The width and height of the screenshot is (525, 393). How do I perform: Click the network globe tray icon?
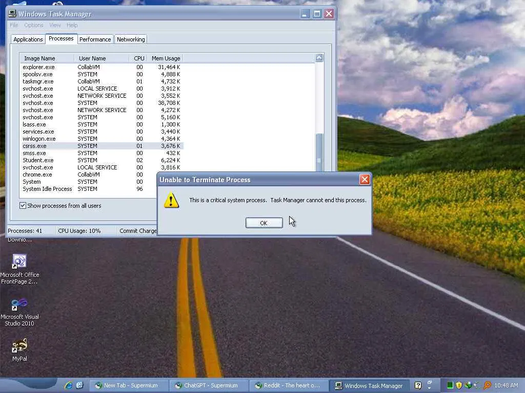(469, 385)
